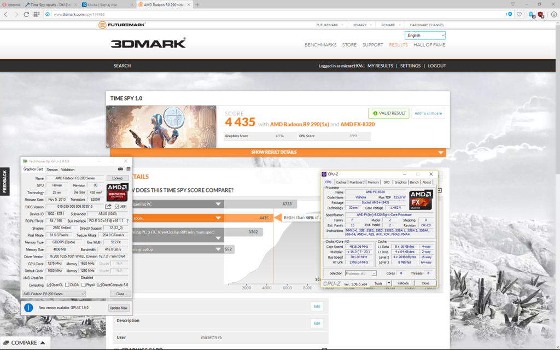Open the Speed Dial grid icon
Screen dimensions: 560x350
coord(37,14)
